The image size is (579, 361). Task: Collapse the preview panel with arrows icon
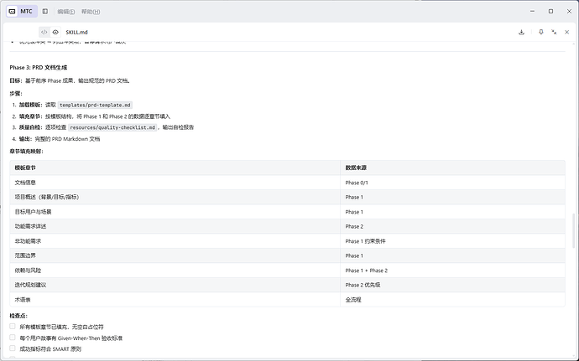pos(554,32)
